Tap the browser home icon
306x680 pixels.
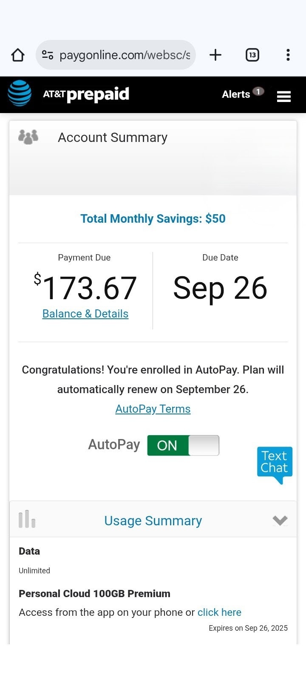click(18, 55)
